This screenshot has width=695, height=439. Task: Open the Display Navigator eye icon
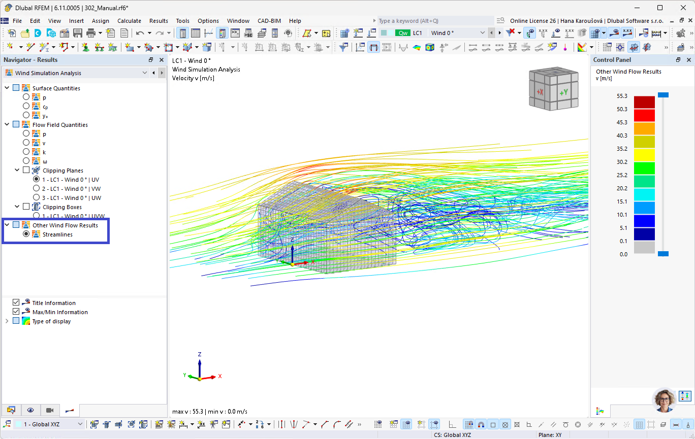pyautogui.click(x=30, y=410)
